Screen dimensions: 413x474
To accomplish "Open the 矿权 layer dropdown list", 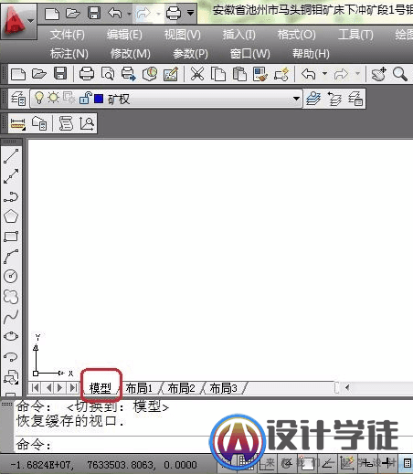I will (x=296, y=99).
